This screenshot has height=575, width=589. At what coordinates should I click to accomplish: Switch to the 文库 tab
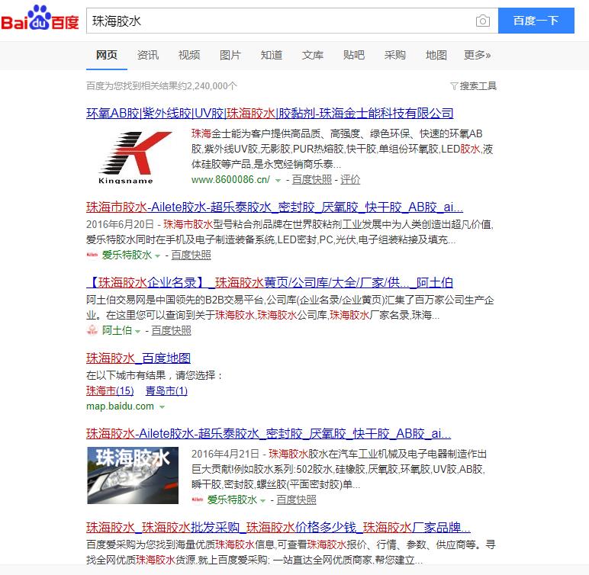point(313,55)
